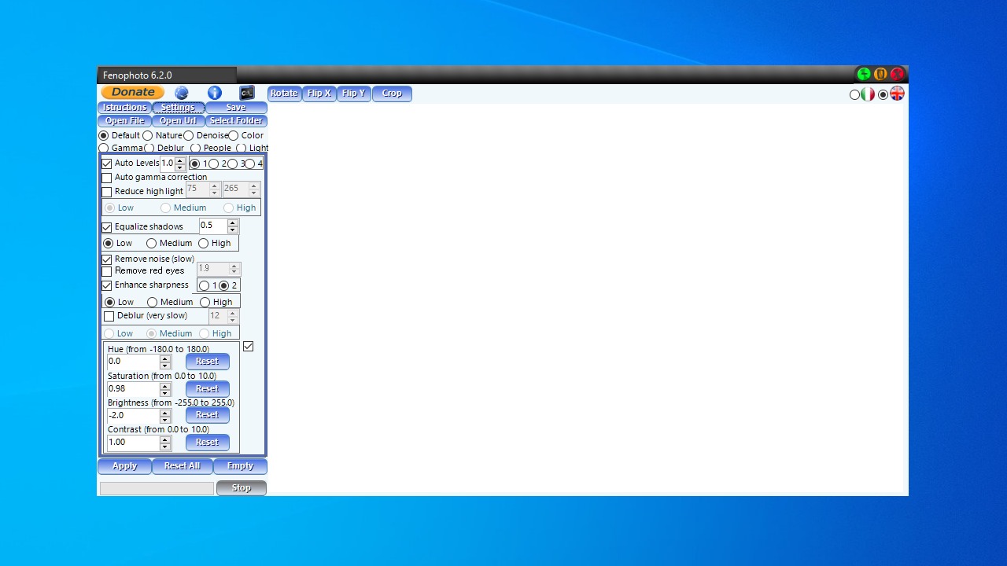Decrease the Contrast value spinner
Screen dimensions: 1007x566
tap(165, 447)
